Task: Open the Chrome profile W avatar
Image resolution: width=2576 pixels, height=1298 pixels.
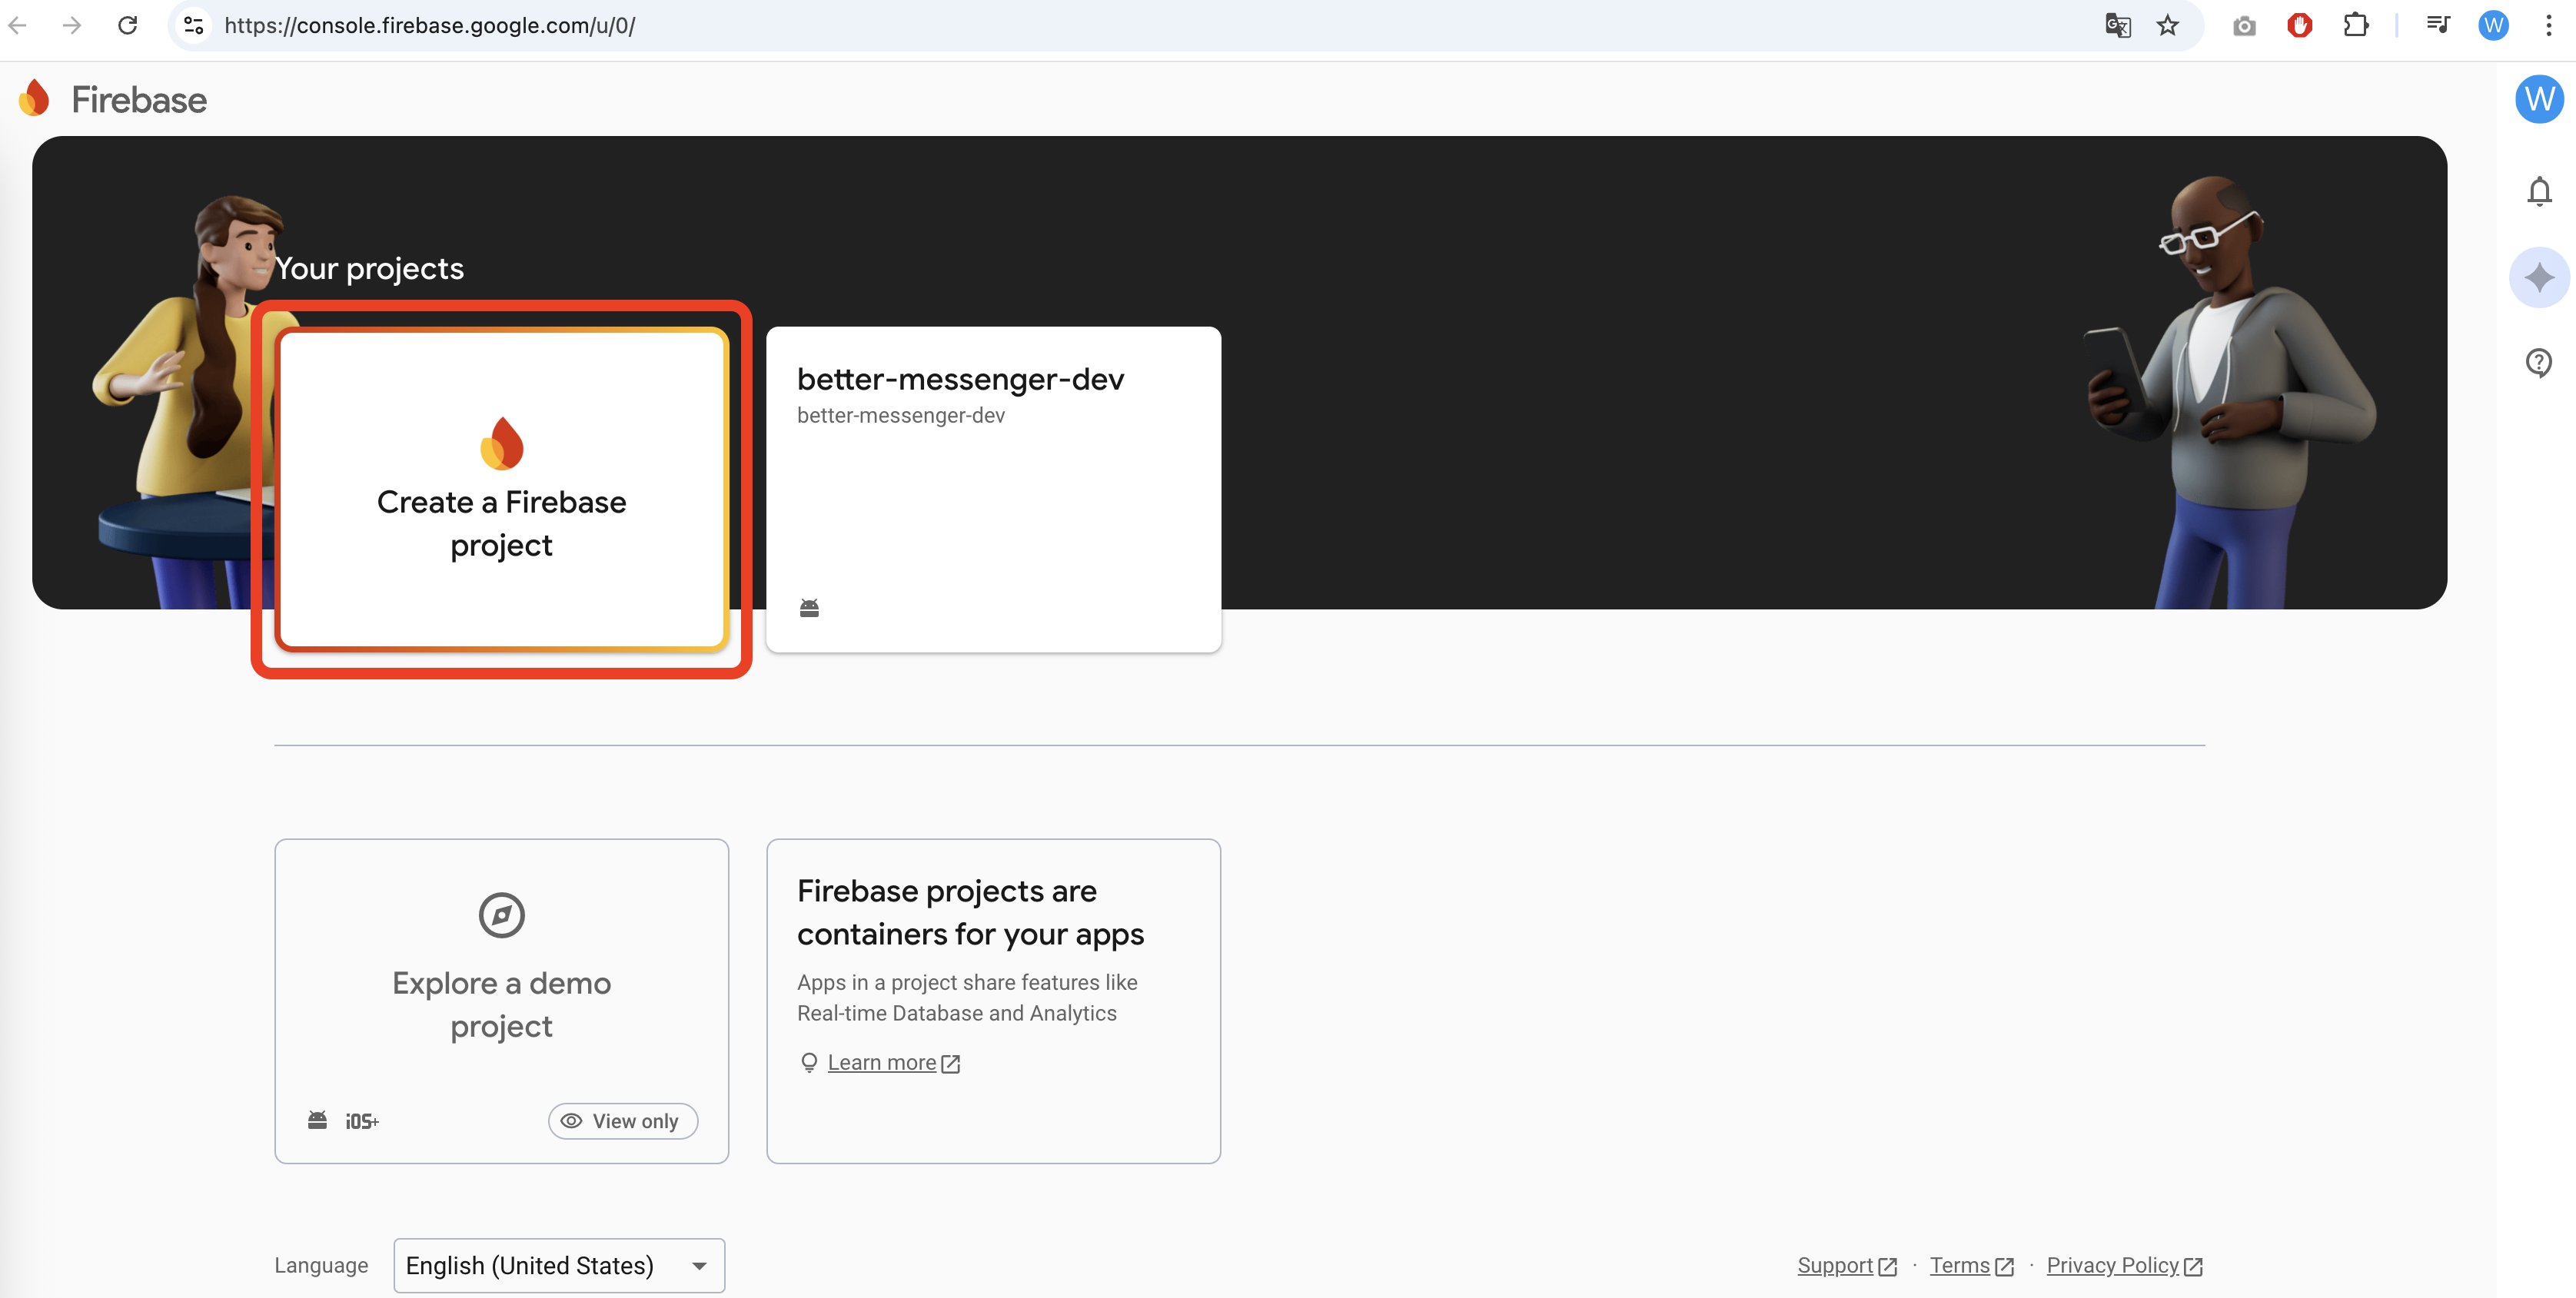Action: click(x=2493, y=25)
